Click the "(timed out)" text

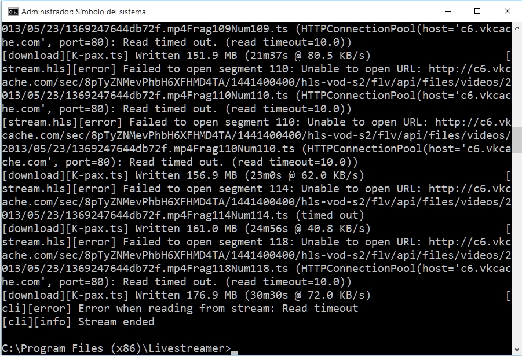tap(330, 215)
